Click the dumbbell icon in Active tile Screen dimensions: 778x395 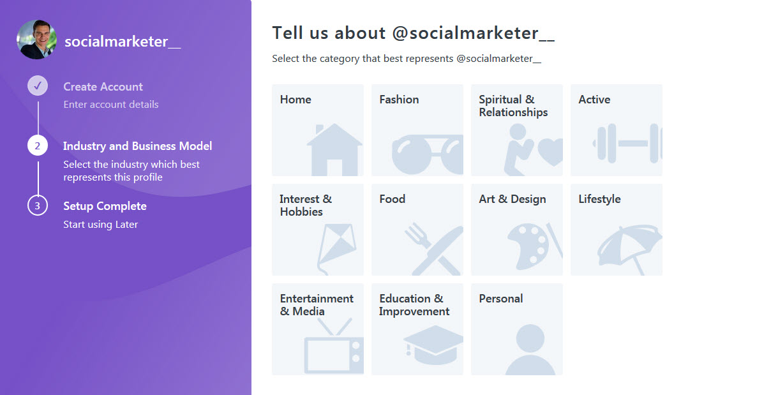pyautogui.click(x=627, y=144)
